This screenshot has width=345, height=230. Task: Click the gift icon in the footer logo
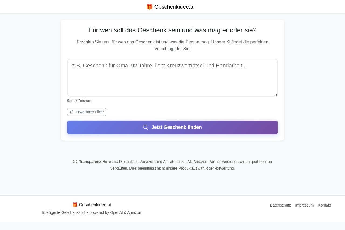coord(75,205)
